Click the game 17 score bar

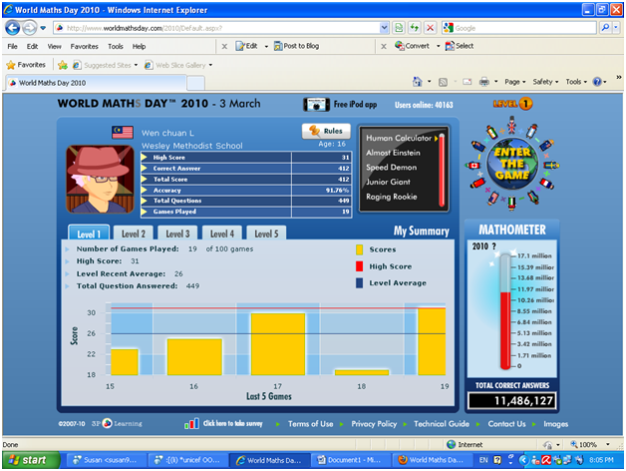278,344
